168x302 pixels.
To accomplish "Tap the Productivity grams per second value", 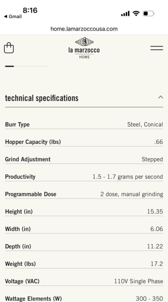I will (x=128, y=177).
